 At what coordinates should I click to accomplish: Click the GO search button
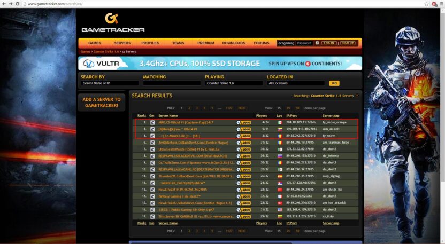click(334, 83)
